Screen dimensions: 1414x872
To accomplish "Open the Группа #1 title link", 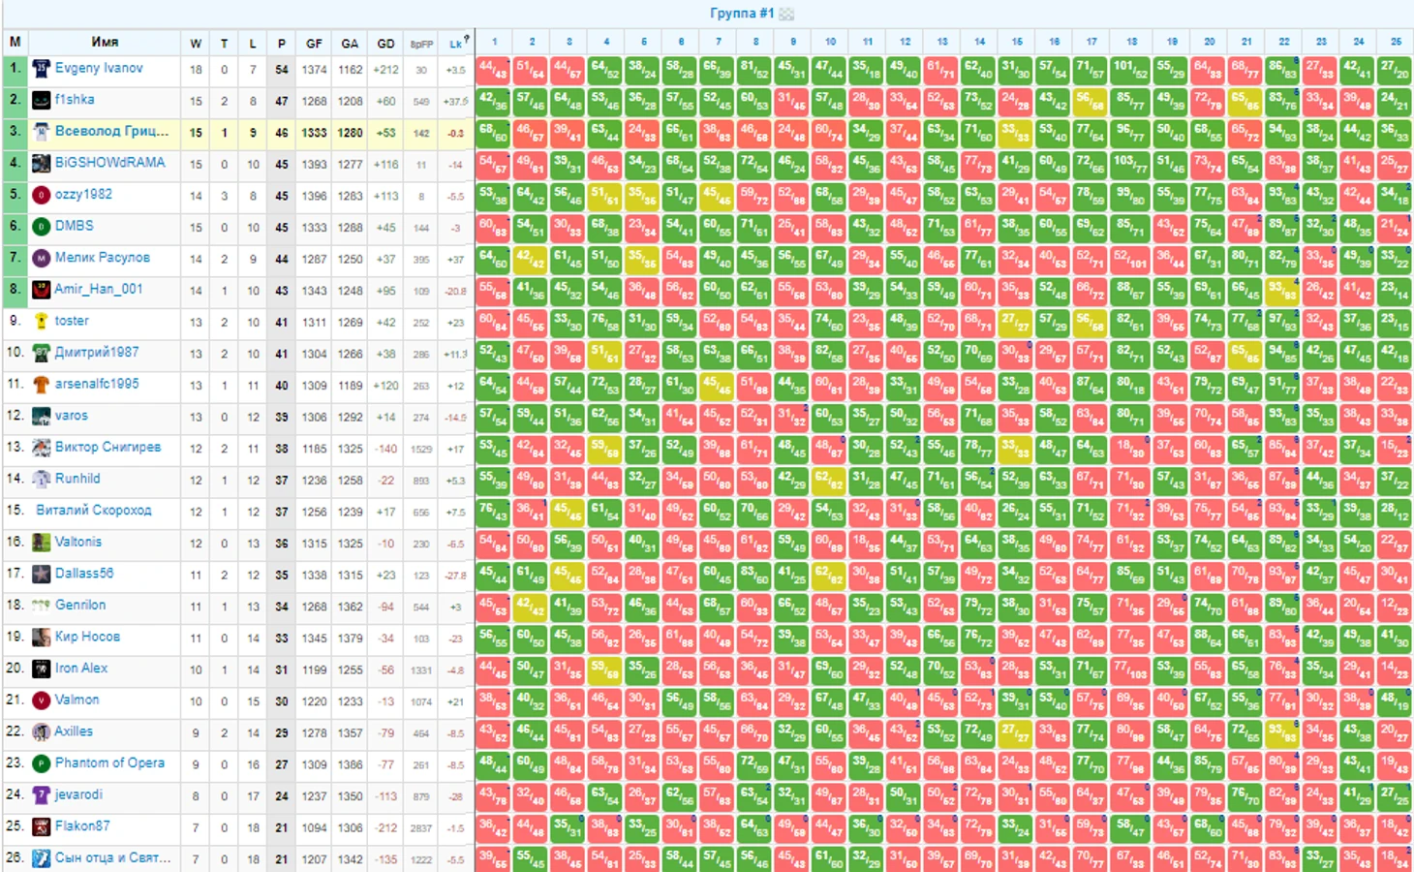I will [x=742, y=14].
